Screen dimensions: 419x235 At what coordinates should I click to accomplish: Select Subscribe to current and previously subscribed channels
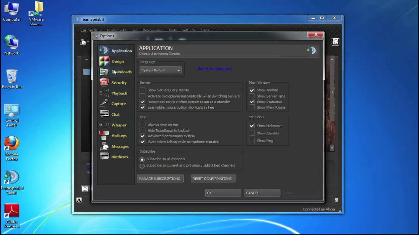pyautogui.click(x=142, y=166)
